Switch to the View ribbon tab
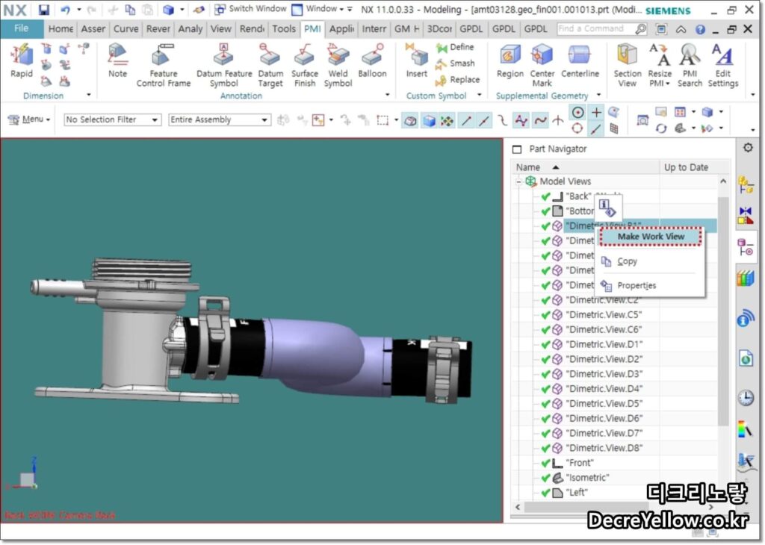The width and height of the screenshot is (765, 545). [x=220, y=29]
